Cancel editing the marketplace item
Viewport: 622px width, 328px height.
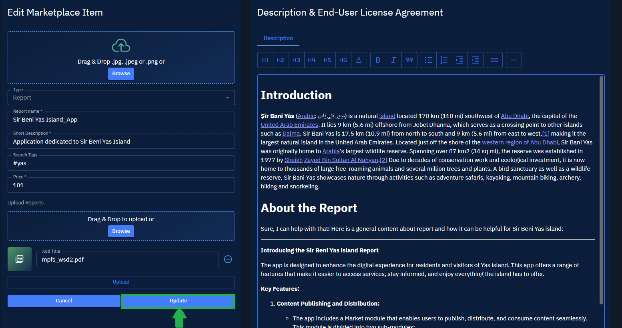[x=64, y=301]
